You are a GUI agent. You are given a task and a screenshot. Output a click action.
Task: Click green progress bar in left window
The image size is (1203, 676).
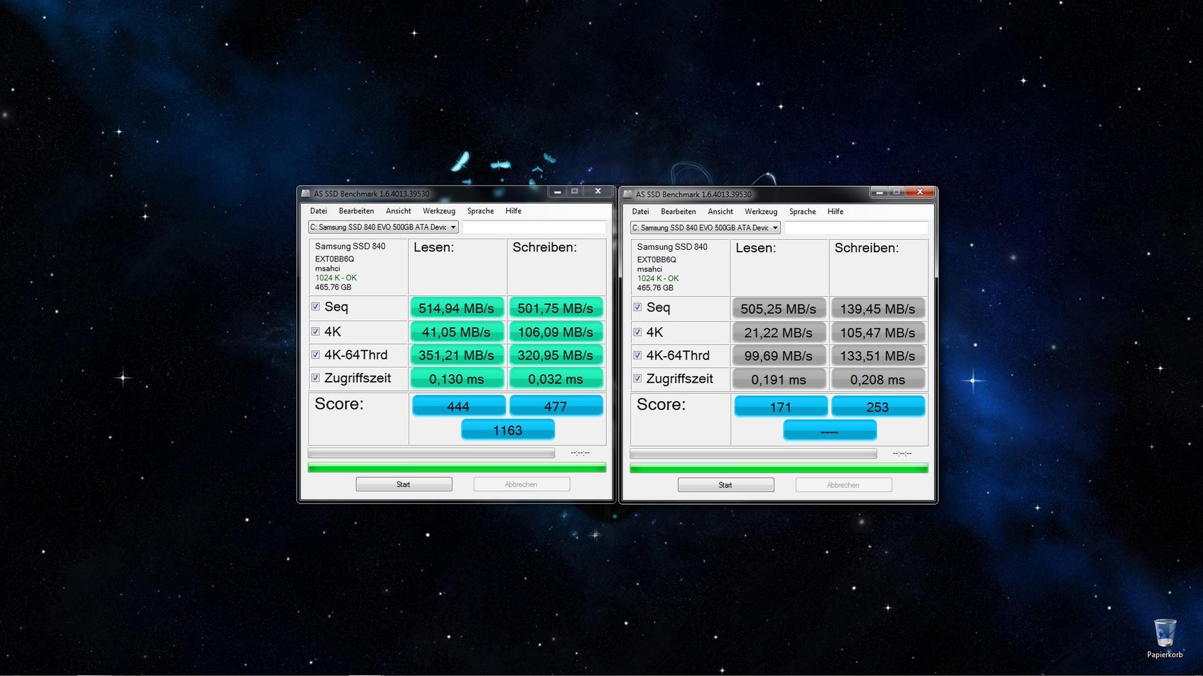457,467
